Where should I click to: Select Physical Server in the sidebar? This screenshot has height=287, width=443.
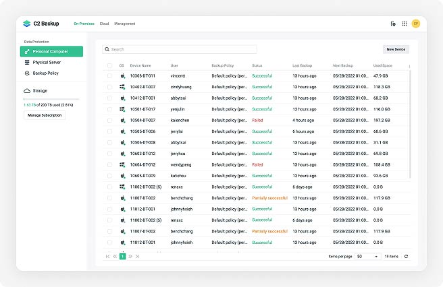[47, 62]
